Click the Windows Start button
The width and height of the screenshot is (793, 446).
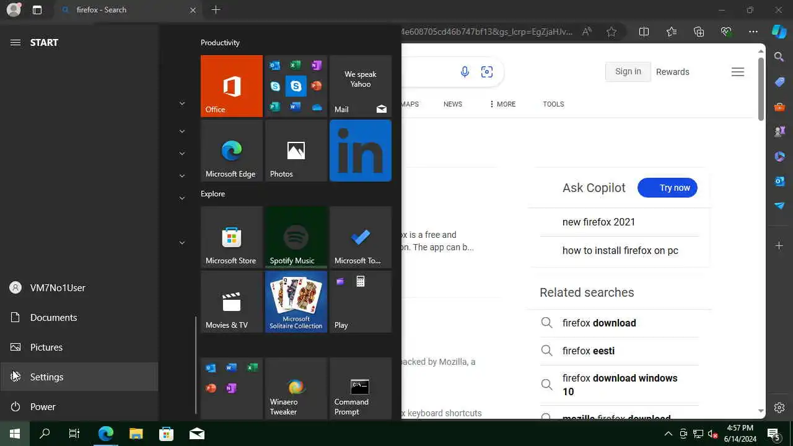point(15,434)
